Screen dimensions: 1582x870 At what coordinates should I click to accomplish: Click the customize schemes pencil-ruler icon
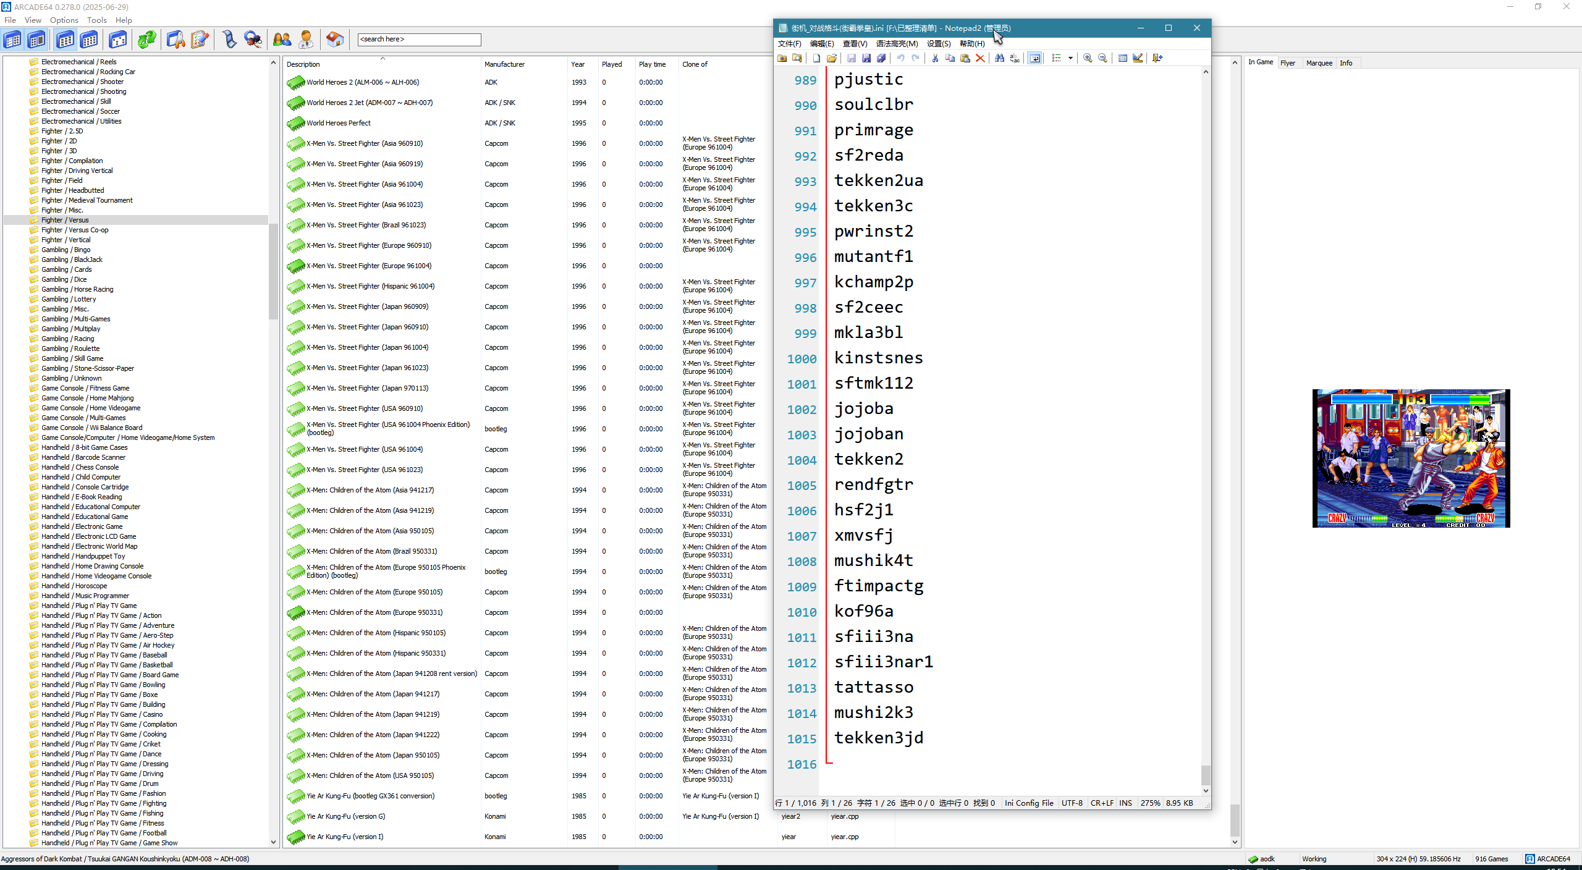(1138, 58)
